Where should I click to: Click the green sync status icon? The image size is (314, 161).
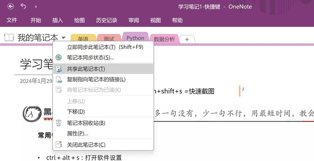tap(59, 57)
